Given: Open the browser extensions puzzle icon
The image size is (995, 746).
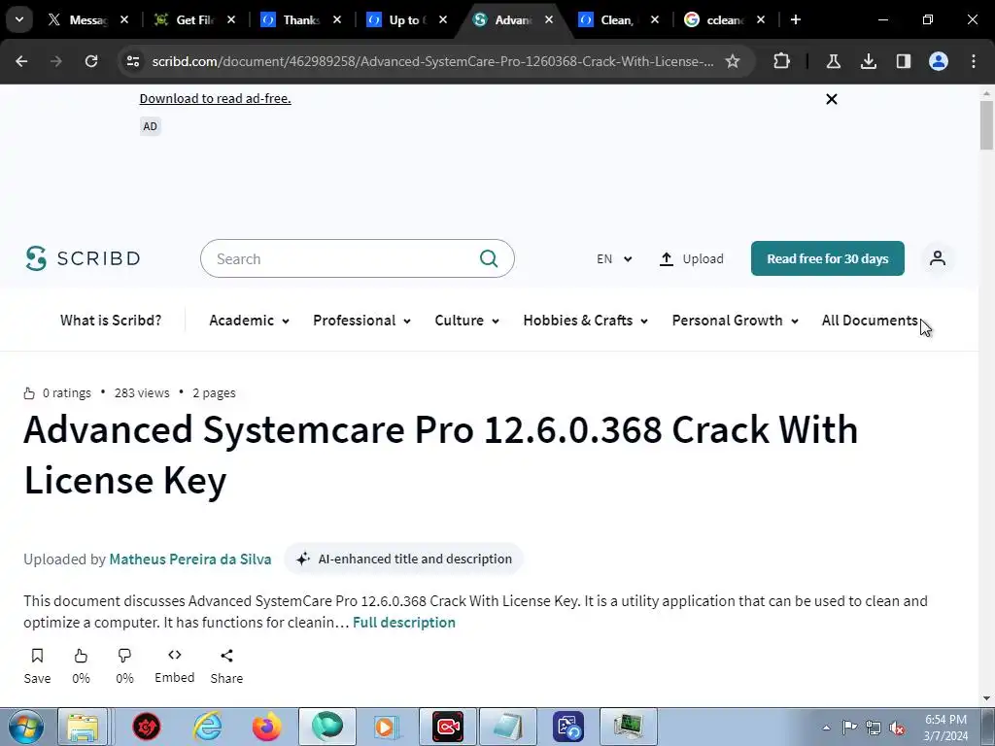Looking at the screenshot, I should coord(782,61).
